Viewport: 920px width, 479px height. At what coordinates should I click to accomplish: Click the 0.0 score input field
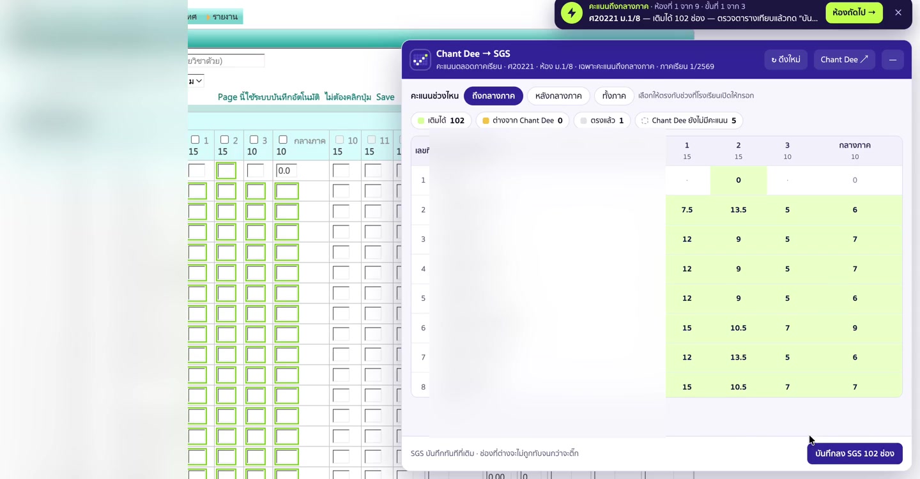[286, 171]
